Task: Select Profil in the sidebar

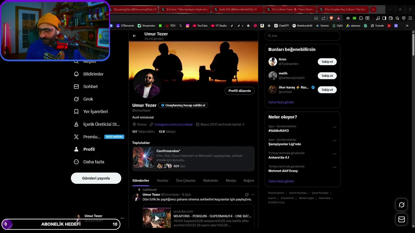Action: [84, 149]
